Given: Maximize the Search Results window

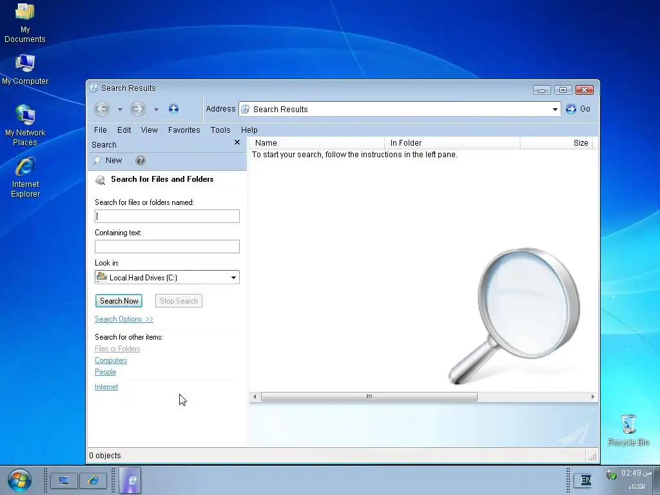Looking at the screenshot, I should (x=563, y=90).
